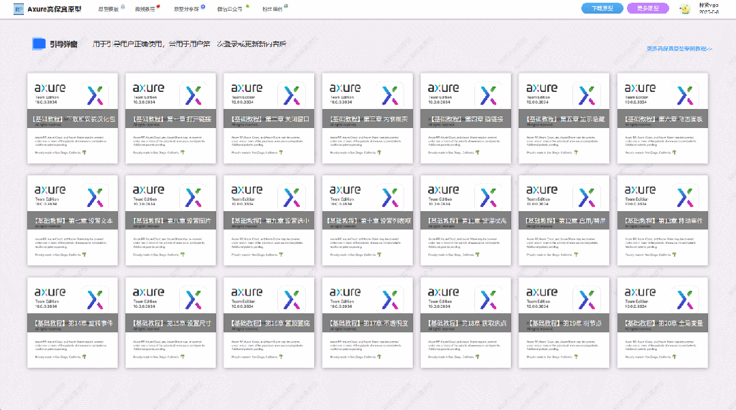The width and height of the screenshot is (736, 410).
Task: Click the purple 更多原型 button
Action: [x=648, y=8]
